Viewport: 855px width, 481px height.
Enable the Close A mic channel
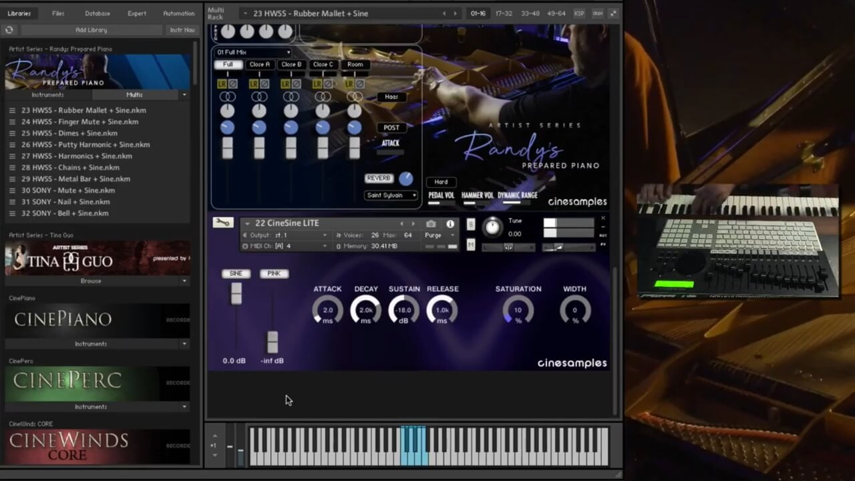click(x=259, y=65)
